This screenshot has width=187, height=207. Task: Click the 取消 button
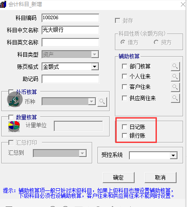160,177
